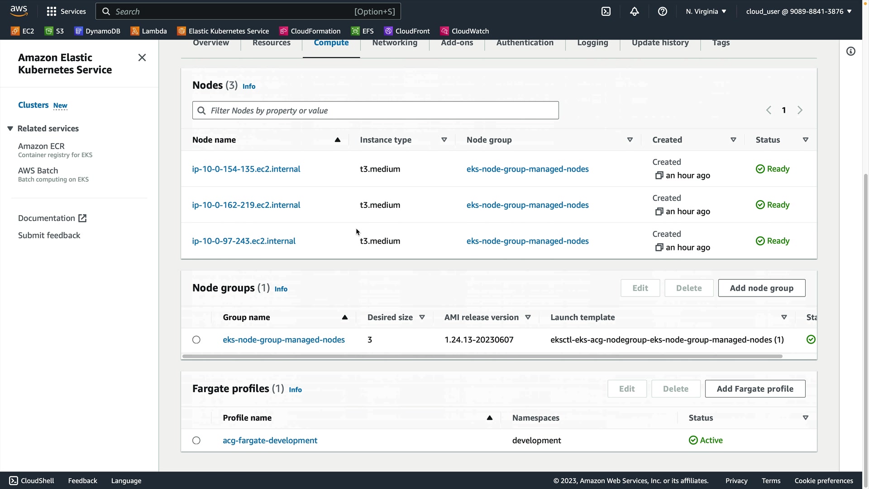869x489 pixels.
Task: Click the Add node group button
Action: tap(761, 288)
